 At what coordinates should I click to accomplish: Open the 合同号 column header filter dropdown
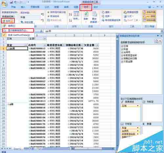45,45
